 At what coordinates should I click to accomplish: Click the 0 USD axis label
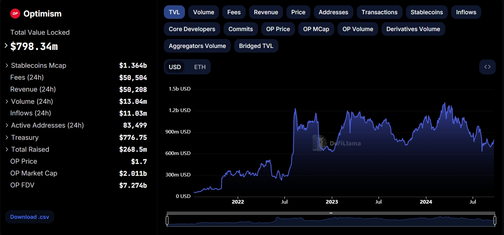coord(183,196)
